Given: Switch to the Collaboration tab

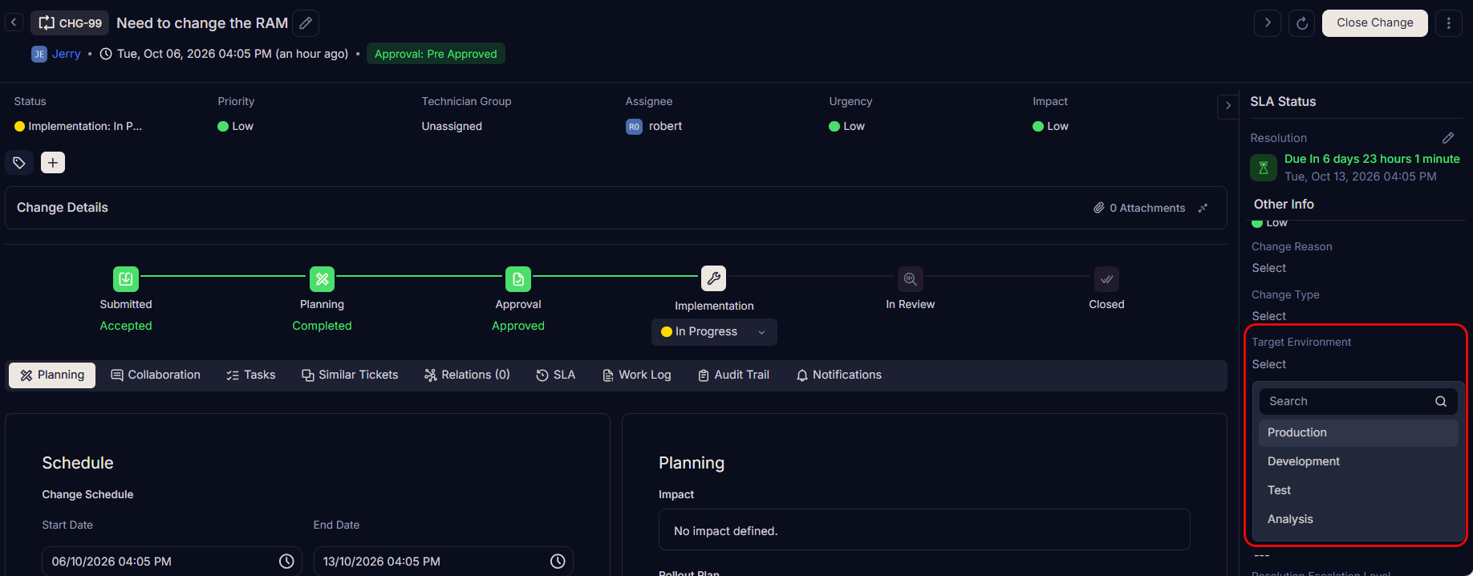Looking at the screenshot, I should 156,375.
